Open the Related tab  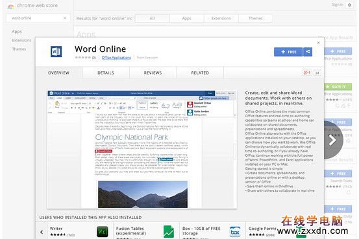(200, 73)
